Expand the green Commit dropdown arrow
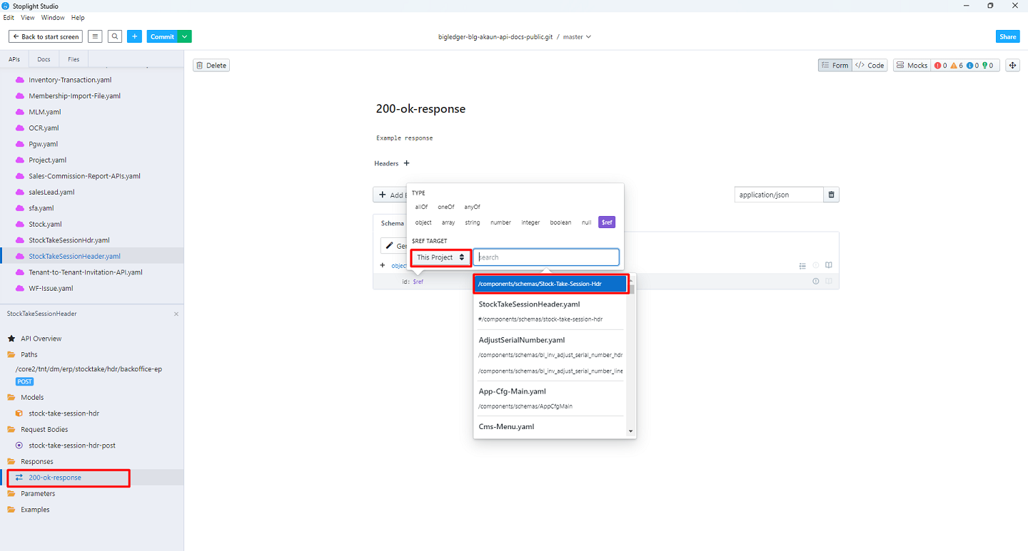Viewport: 1028px width, 551px height. (185, 36)
